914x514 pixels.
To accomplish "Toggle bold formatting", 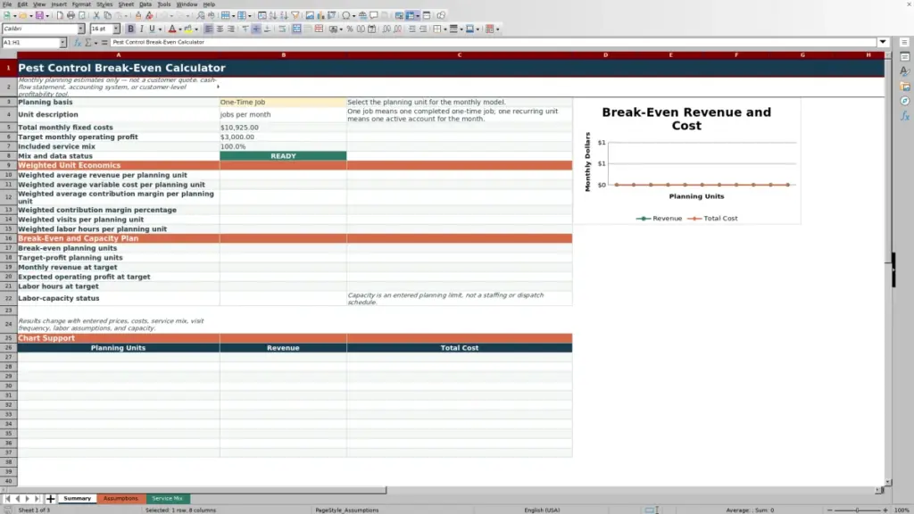I will (x=130, y=29).
